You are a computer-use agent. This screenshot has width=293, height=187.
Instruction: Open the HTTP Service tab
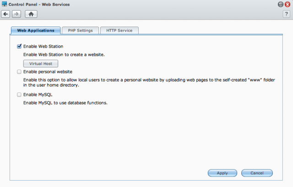[x=119, y=31]
